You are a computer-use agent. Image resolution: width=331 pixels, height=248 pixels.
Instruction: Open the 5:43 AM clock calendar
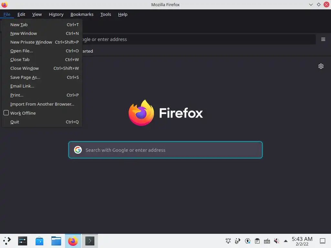click(302, 241)
